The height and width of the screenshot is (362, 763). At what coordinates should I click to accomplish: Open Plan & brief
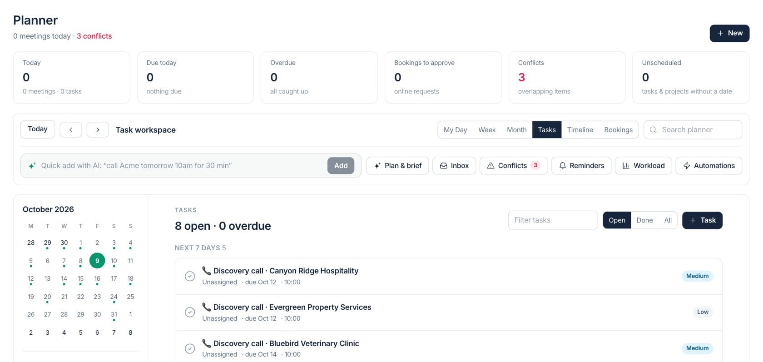point(397,166)
